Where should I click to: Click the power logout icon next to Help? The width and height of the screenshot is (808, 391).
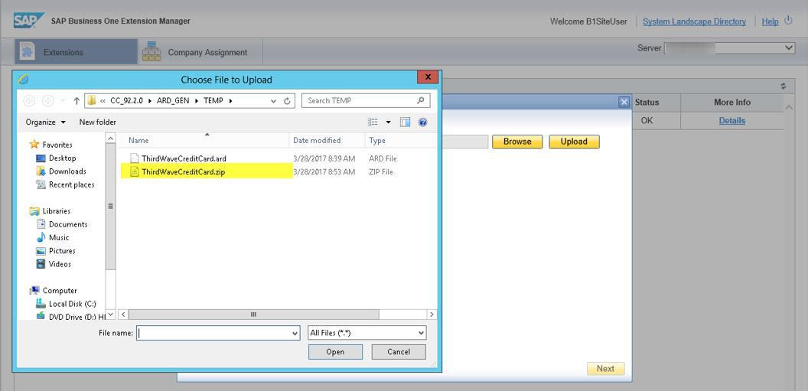coord(788,21)
